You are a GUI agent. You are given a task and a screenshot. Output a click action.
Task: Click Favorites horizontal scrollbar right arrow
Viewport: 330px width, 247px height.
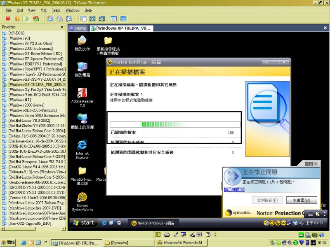coord(64,228)
